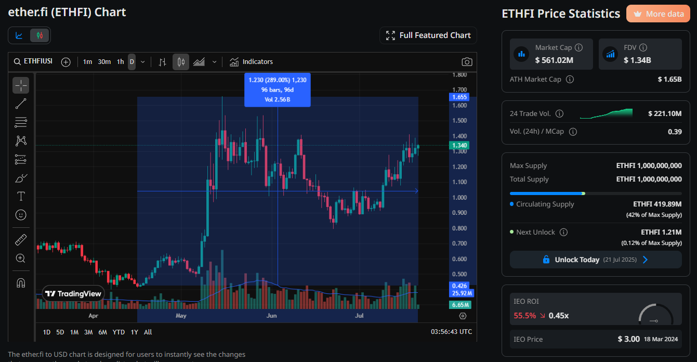
Task: Select the 6M time range
Action: point(102,332)
